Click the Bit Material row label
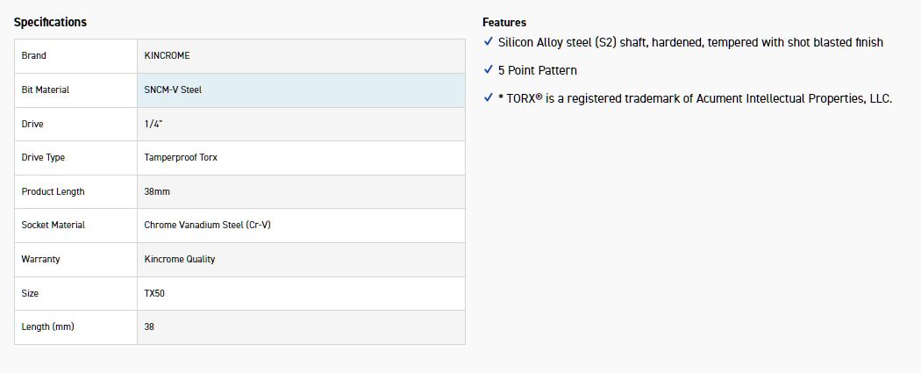This screenshot has height=373, width=921. [46, 90]
